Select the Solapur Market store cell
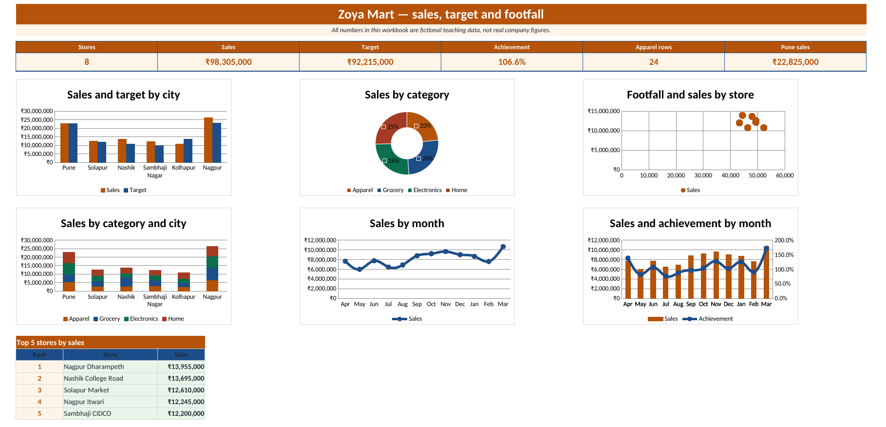The width and height of the screenshot is (886, 427). (x=110, y=390)
